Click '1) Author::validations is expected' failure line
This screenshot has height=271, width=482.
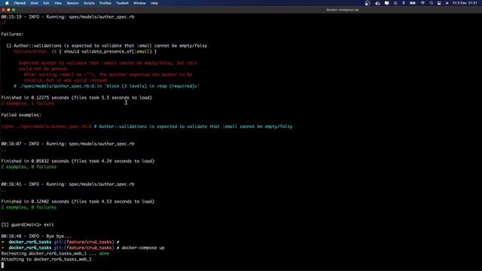point(107,45)
